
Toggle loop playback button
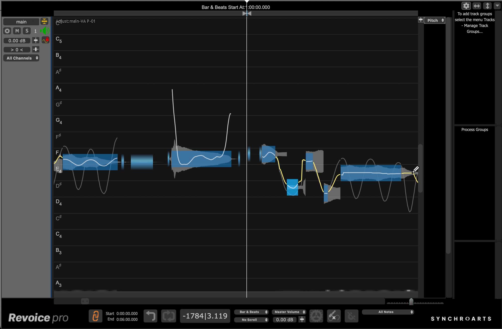[168, 316]
